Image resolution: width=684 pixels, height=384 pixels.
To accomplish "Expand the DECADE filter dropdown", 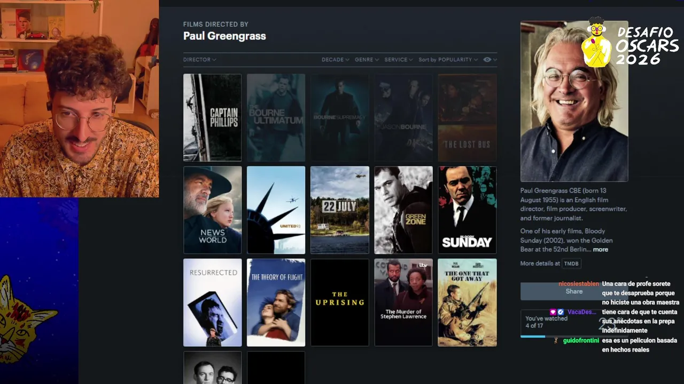I will click(x=335, y=60).
